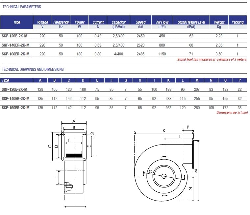Click the fan center hub in the side drawing
Image resolution: width=250 pixels, height=215 pixels.
(164, 176)
